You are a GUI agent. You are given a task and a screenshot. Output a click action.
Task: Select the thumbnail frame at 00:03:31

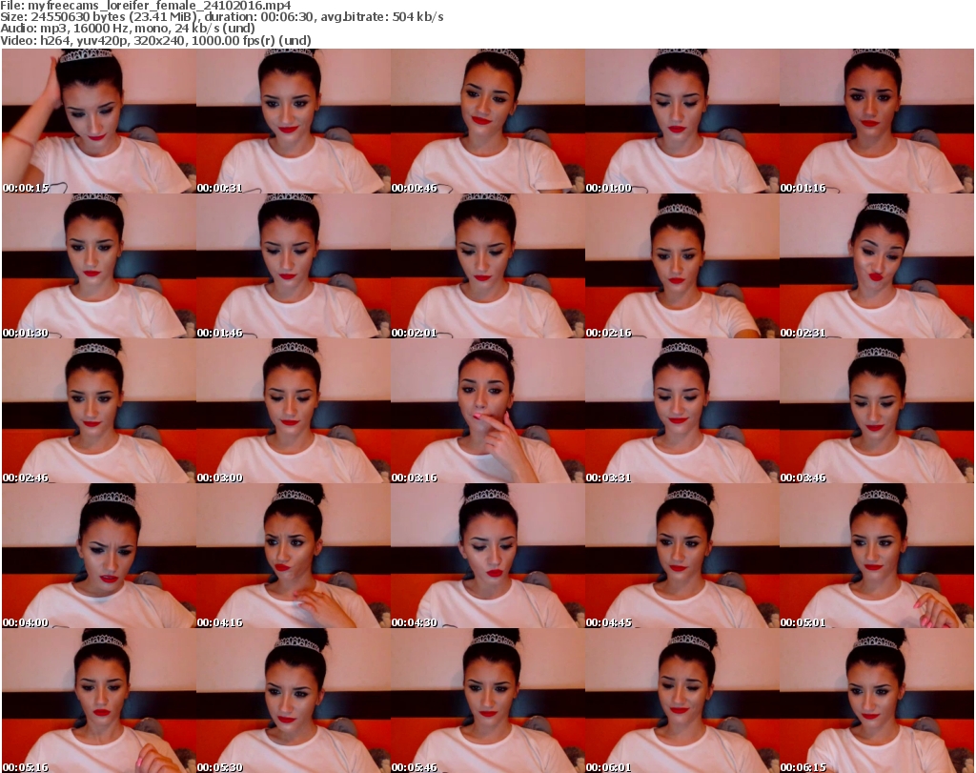tap(682, 411)
